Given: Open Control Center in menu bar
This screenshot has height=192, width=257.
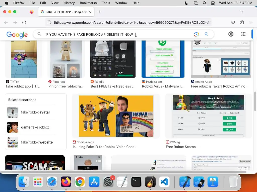Looking at the screenshot, I should [213, 3].
